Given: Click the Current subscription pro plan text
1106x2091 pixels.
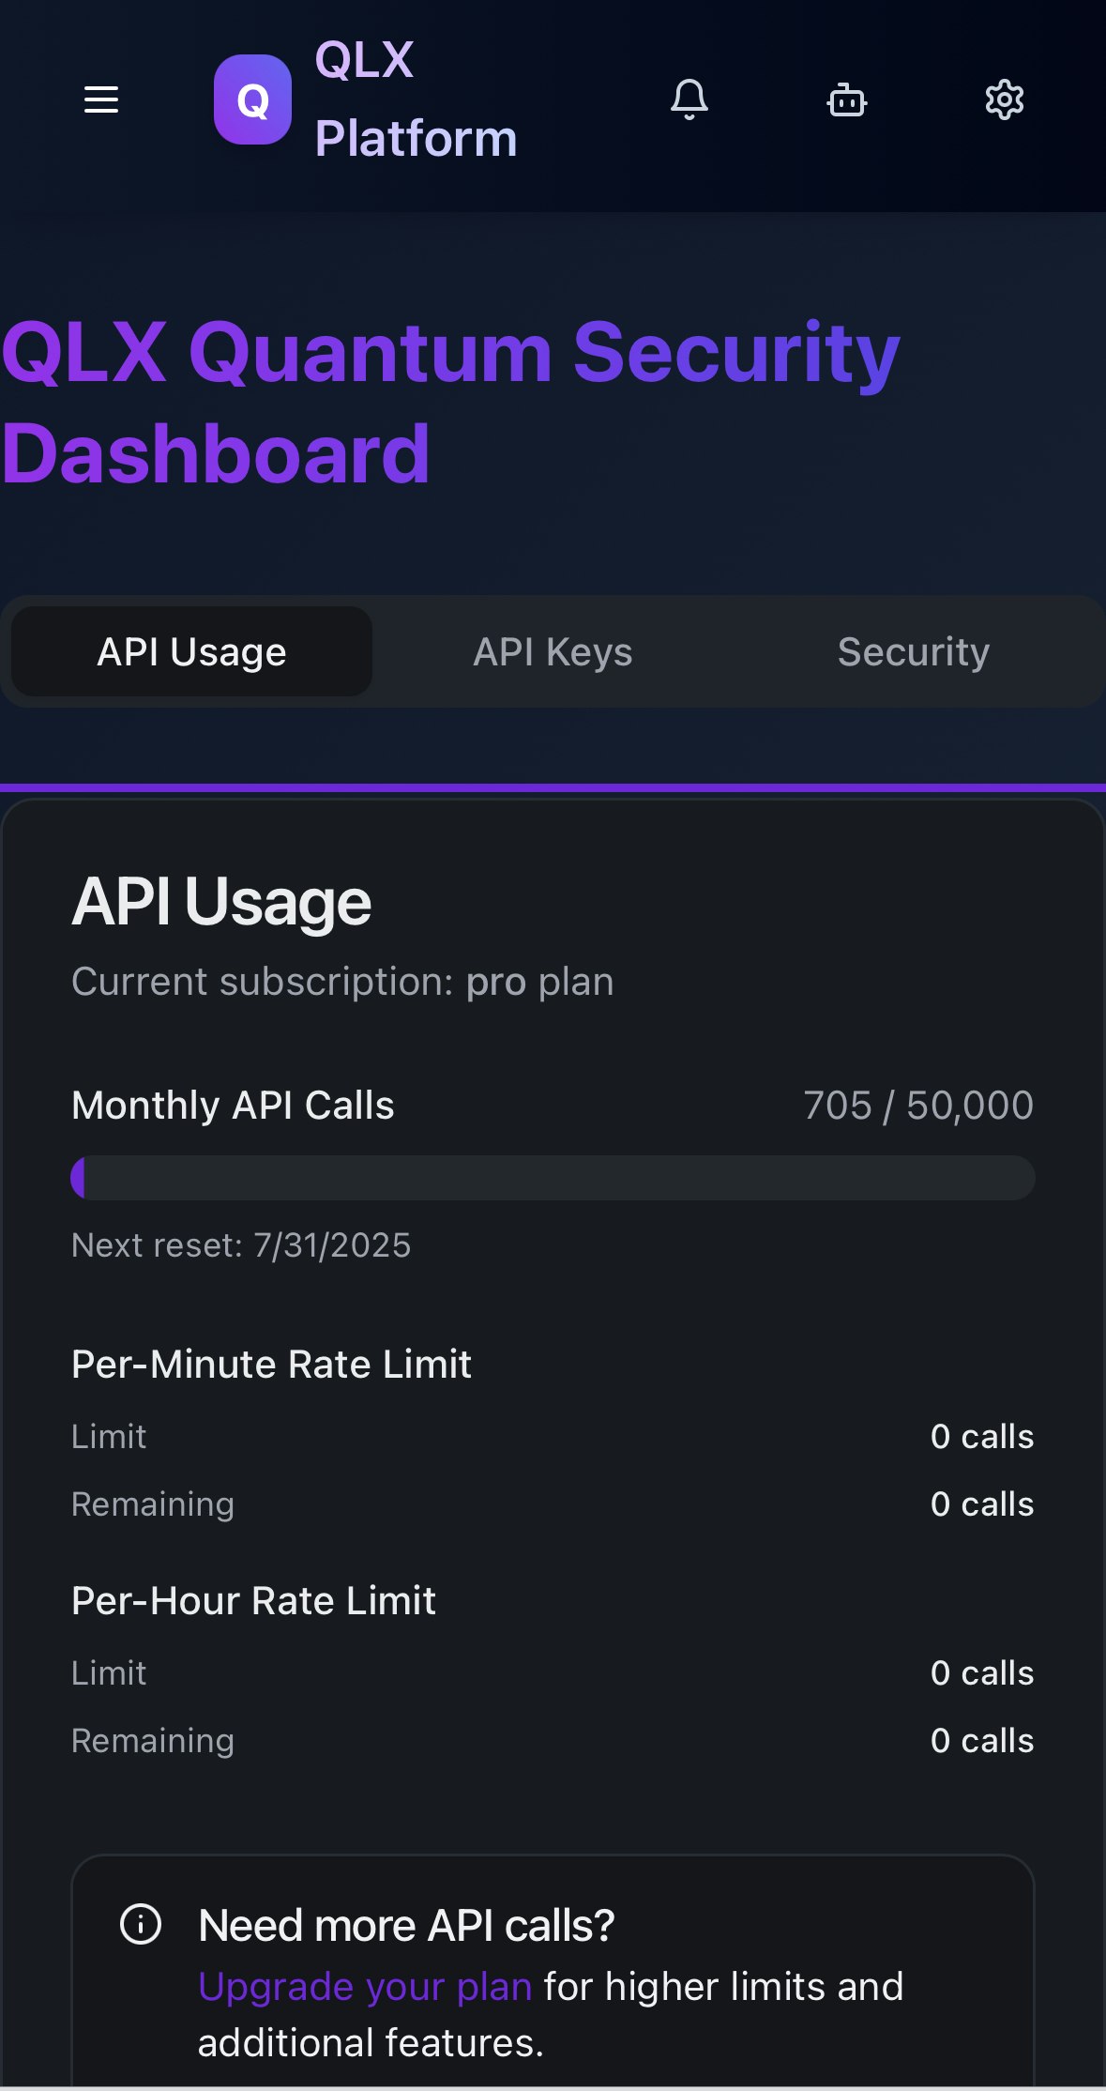Looking at the screenshot, I should (x=342, y=982).
